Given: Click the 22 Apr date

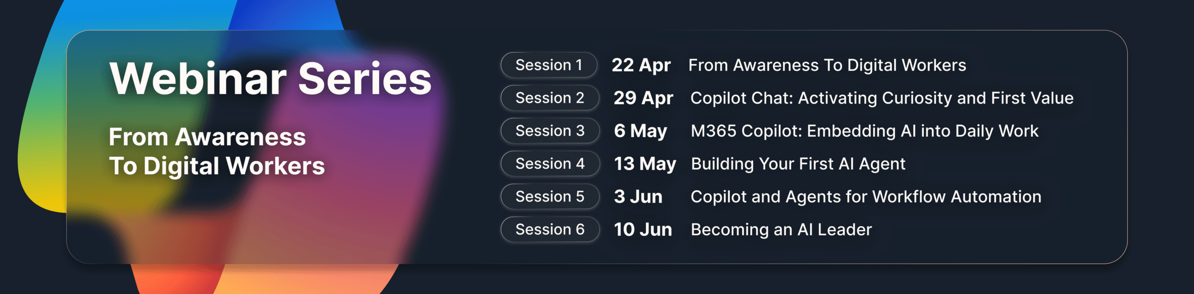Looking at the screenshot, I should point(641,66).
